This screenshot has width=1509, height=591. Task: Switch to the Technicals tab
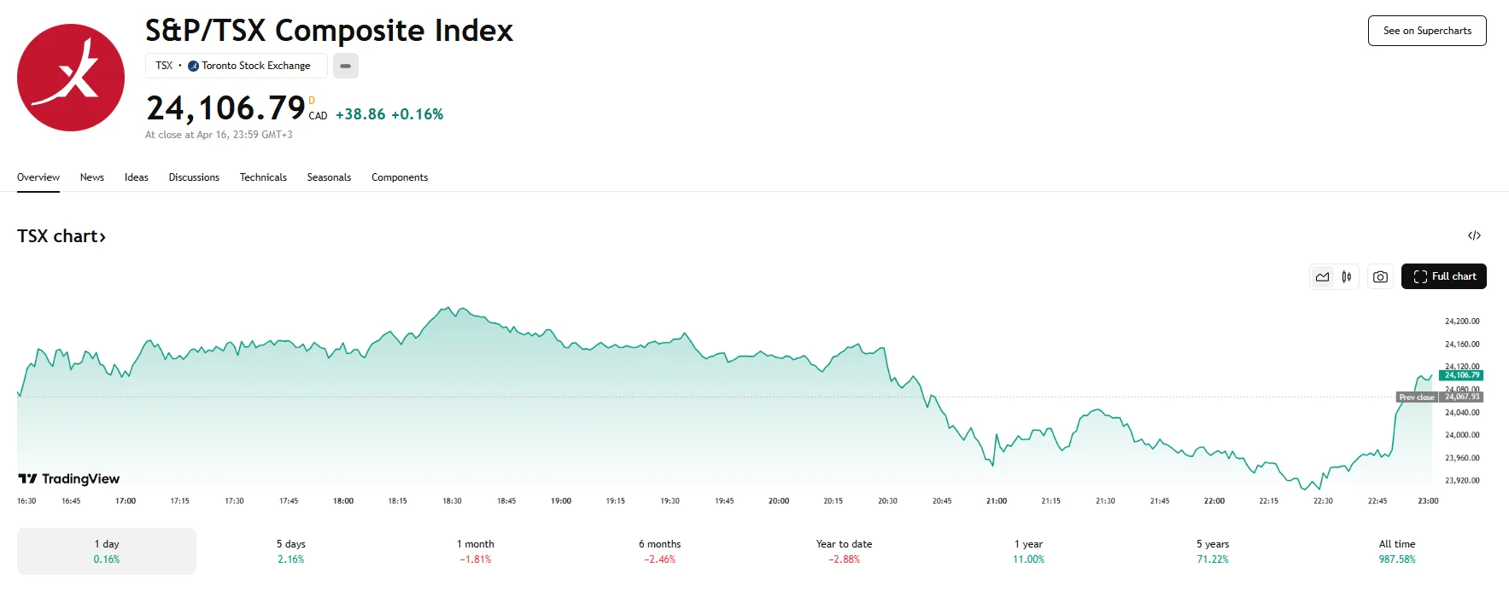(x=263, y=177)
